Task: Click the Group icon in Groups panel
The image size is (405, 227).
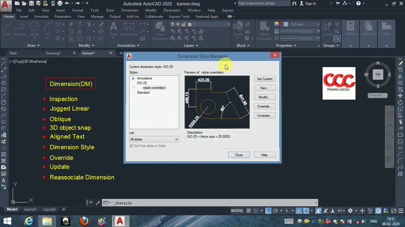Action: coord(327,29)
